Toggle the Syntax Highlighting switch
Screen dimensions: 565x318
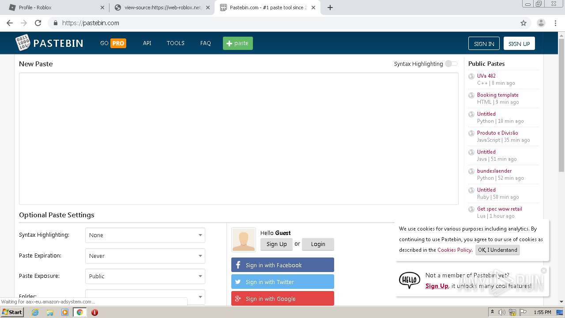pos(451,64)
